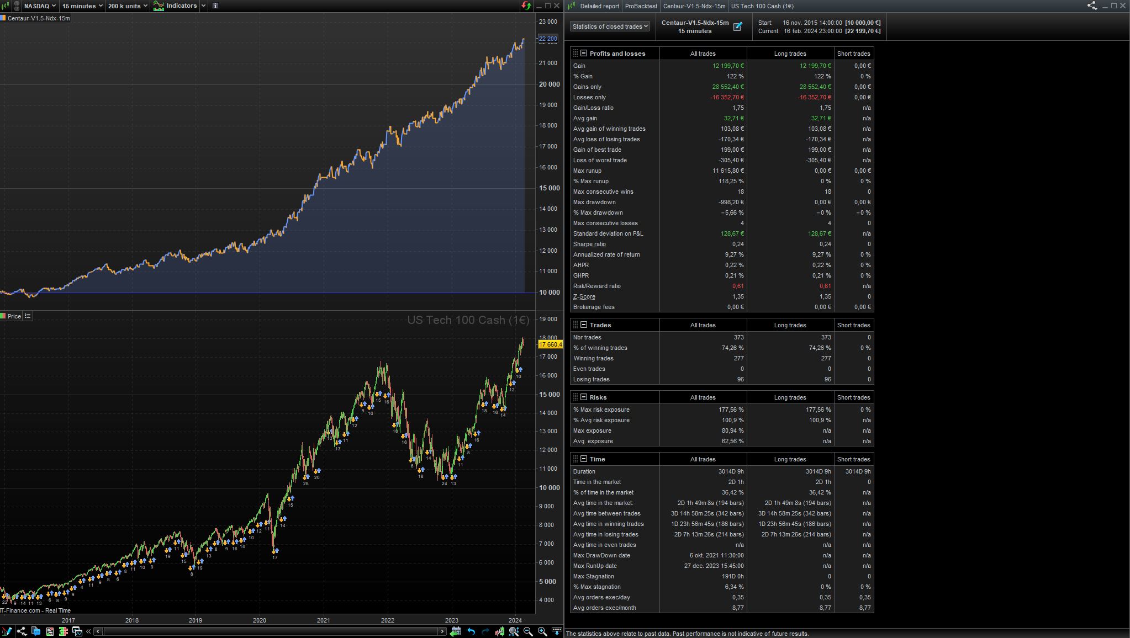Open the share menu in chart bottom toolbar
This screenshot has height=638, width=1130.
click(x=22, y=631)
